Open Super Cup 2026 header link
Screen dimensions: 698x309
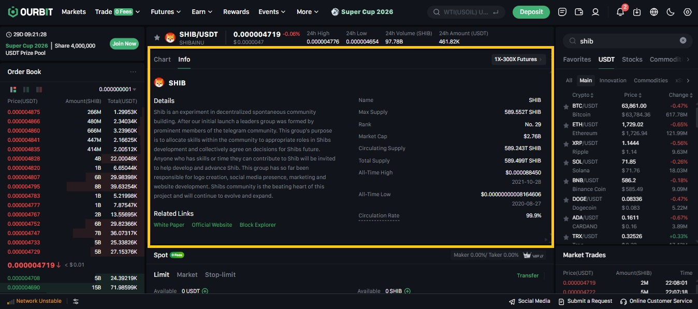(362, 11)
